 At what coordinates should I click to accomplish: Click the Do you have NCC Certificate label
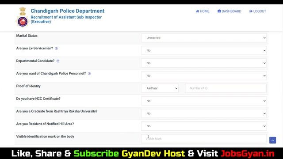pyautogui.click(x=38, y=98)
